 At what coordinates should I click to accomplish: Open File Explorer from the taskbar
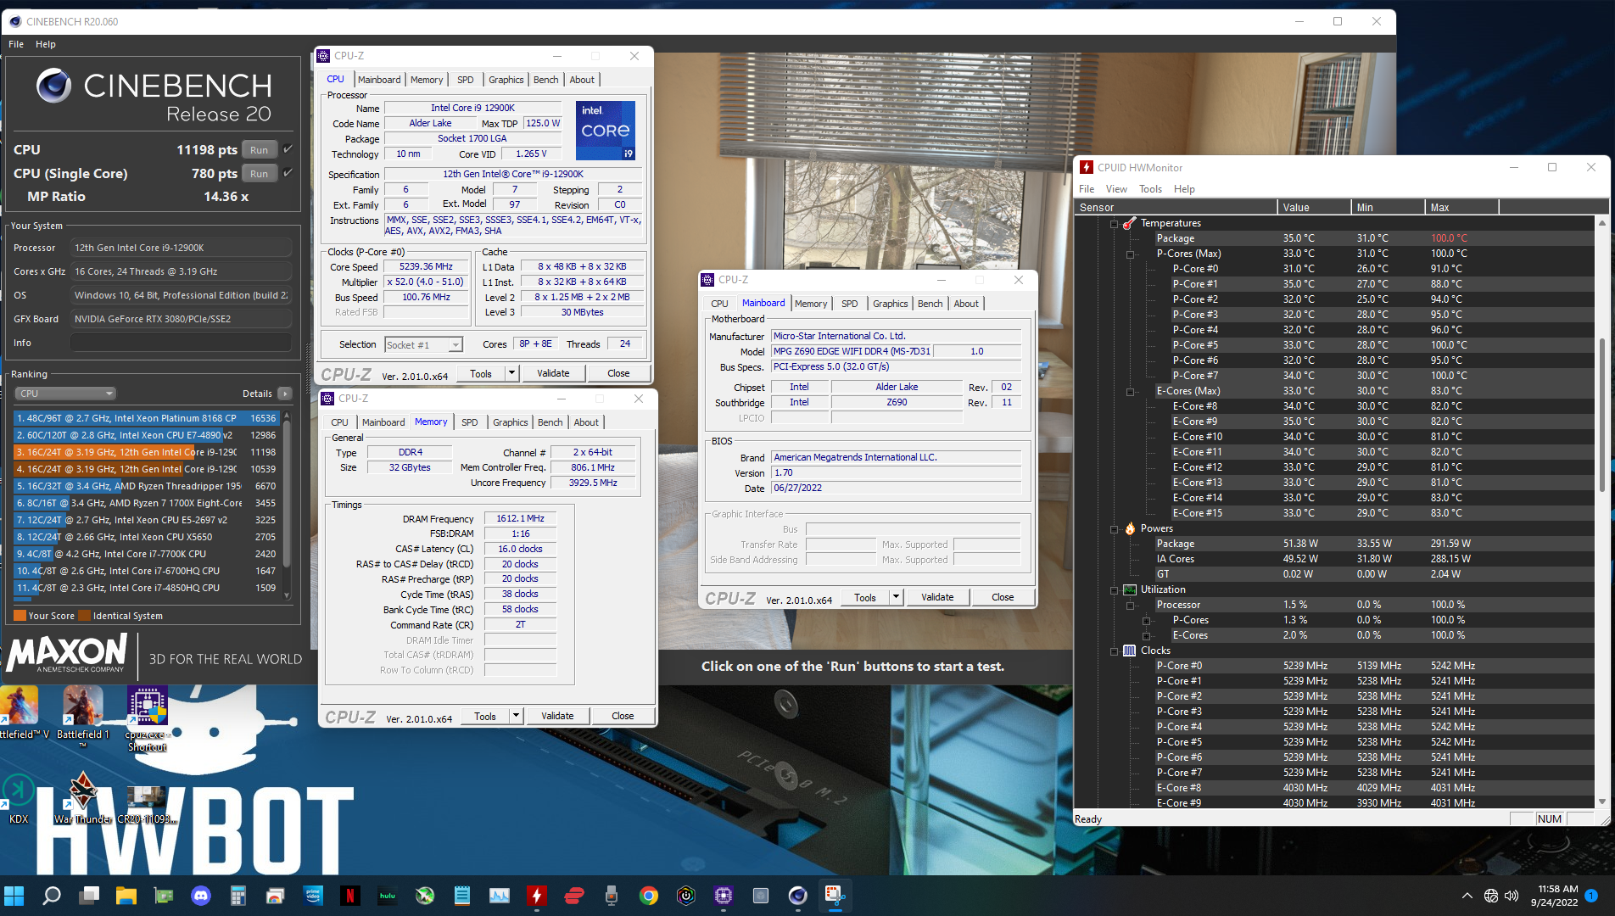[x=126, y=896]
